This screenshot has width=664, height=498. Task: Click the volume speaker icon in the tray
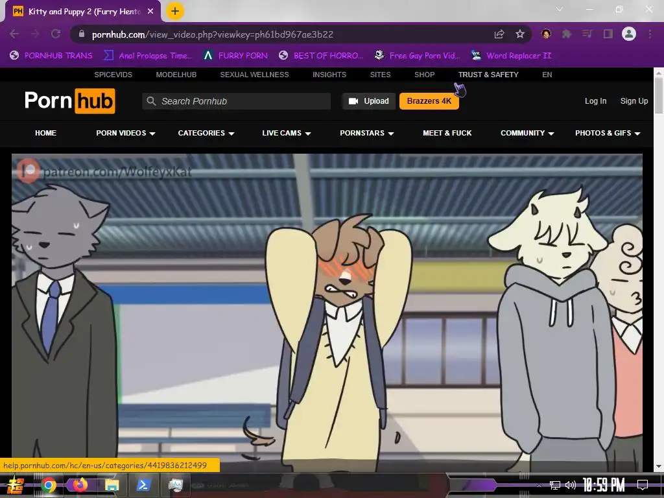(571, 485)
